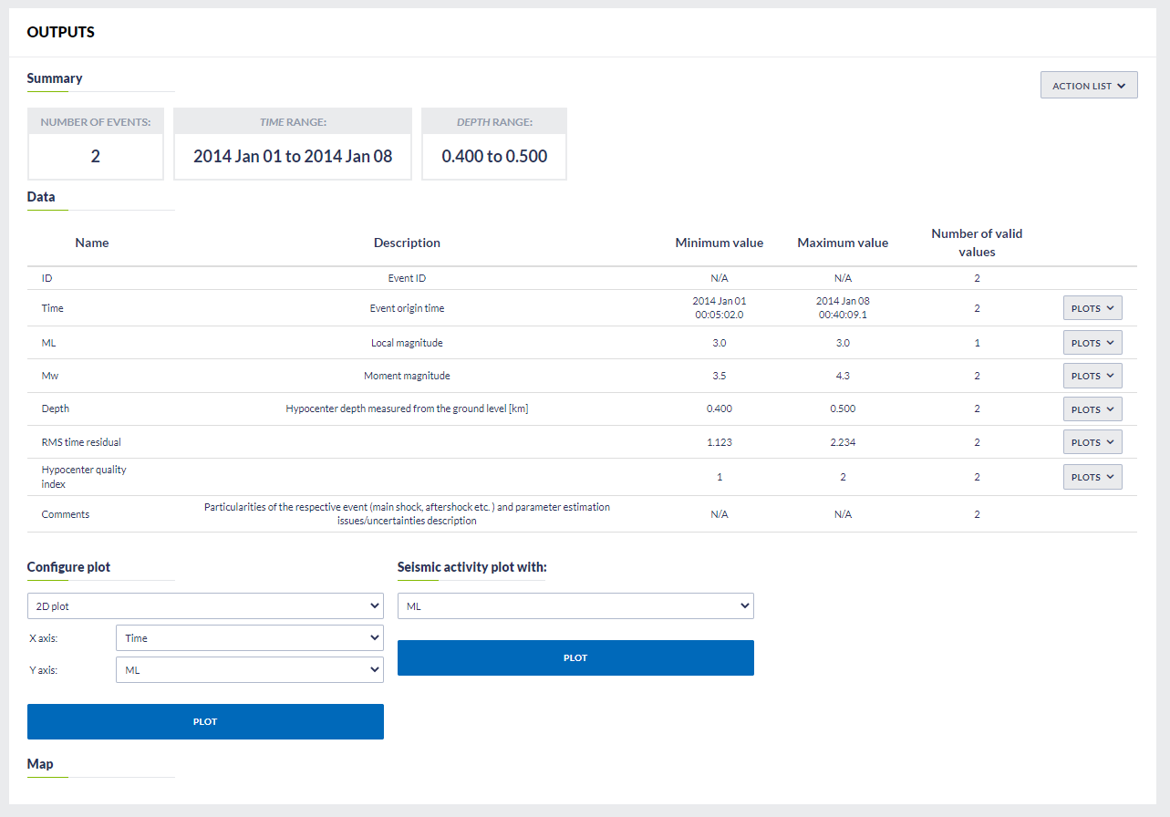Click the Time Range summary box
Viewport: 1170px width, 817px height.
click(293, 144)
